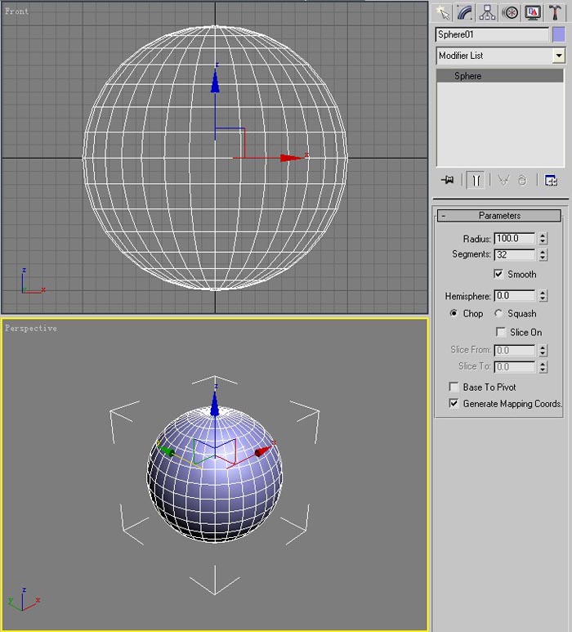This screenshot has height=632, width=572.
Task: Open the Motion command panel tab
Action: pos(510,12)
